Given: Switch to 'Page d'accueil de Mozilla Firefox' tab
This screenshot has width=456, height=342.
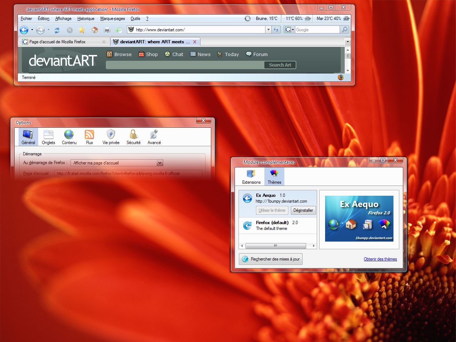Looking at the screenshot, I should (64, 42).
